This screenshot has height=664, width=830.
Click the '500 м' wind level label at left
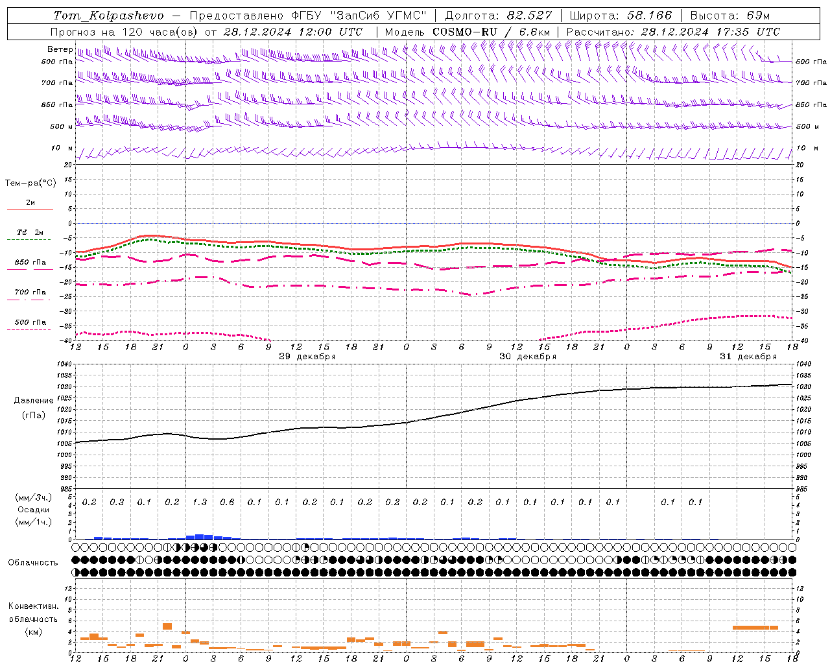(x=62, y=126)
